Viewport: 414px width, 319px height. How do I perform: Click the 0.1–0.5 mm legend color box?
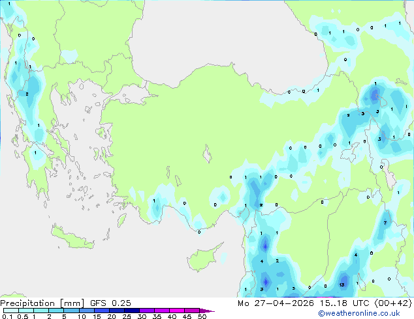pos(11,311)
